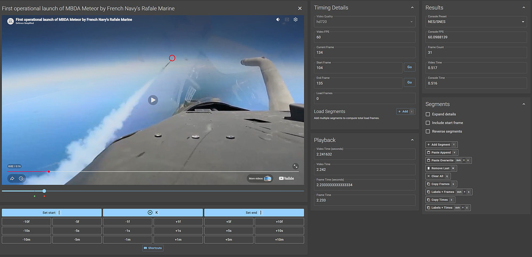Screen dimensions: 532x257
Task: Advance one frame with +1f
Action: tap(178, 222)
